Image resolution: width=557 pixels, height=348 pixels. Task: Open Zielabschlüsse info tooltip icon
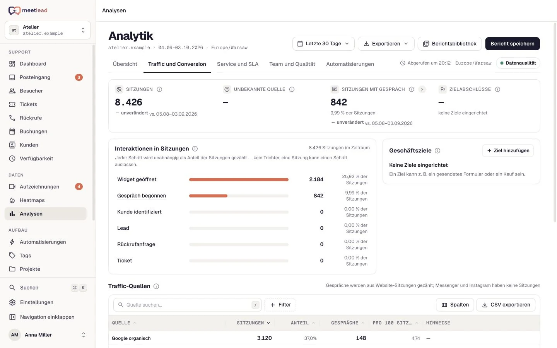[x=498, y=89]
